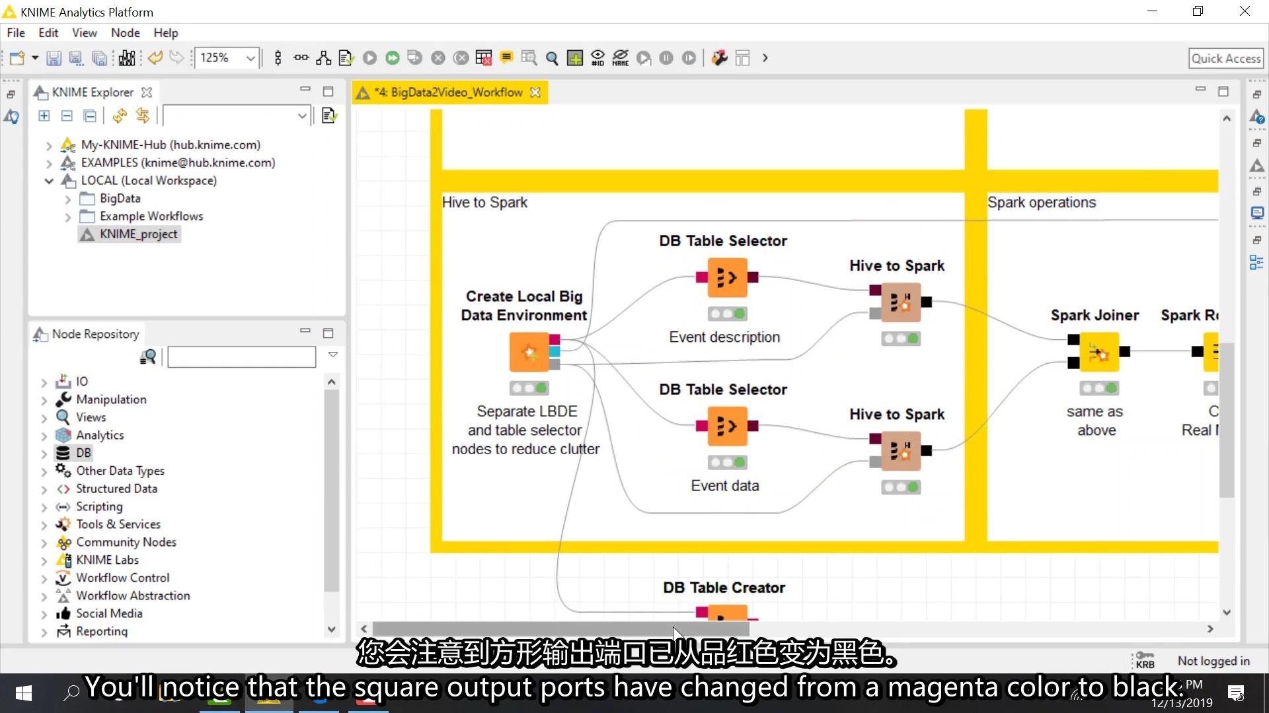Close the BigData2Video_Workflow tab
This screenshot has width=1269, height=713.
(535, 92)
